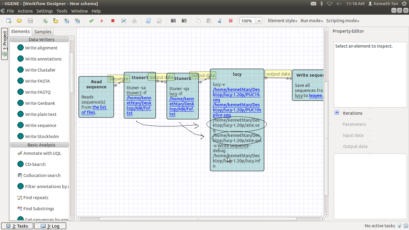Run the workflow with the play icon
This screenshot has width=409, height=230.
click(x=102, y=21)
